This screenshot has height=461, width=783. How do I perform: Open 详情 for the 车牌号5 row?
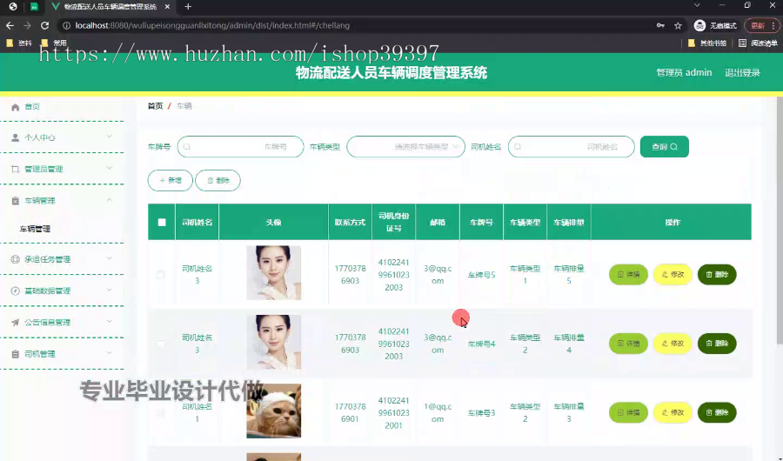pyautogui.click(x=628, y=275)
